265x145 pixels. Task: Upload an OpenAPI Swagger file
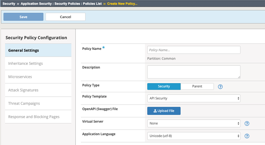pos(164,111)
